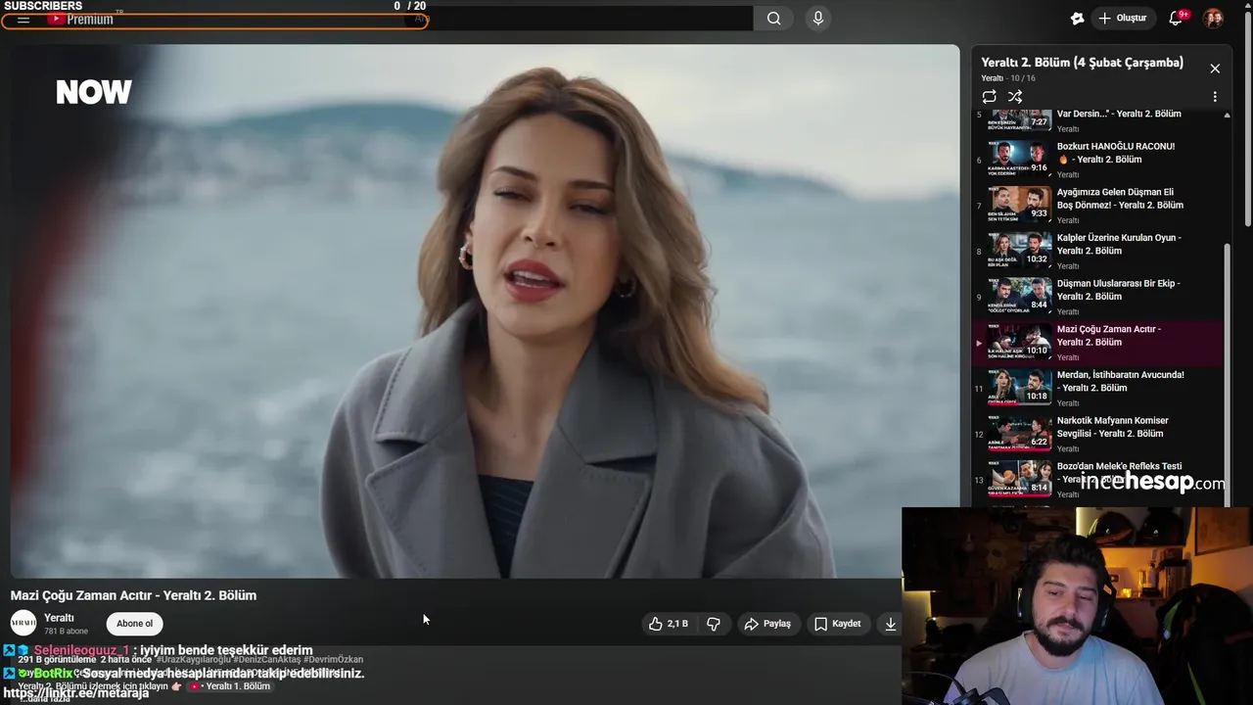Open Narkotik Mafyanın Komiser Sevgilisi thumbnail
This screenshot has height=705, width=1253.
(1020, 432)
